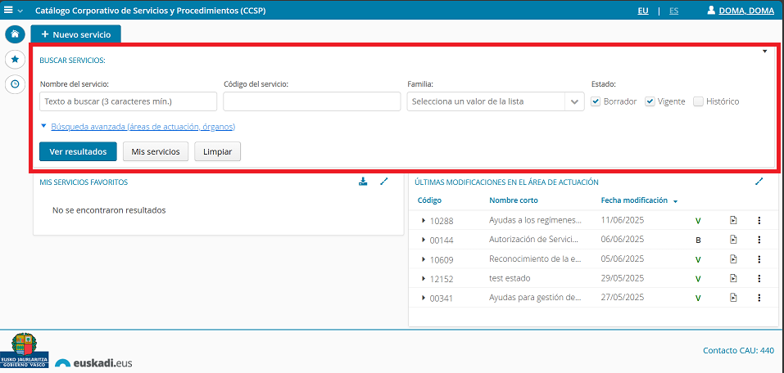This screenshot has width=784, height=373.
Task: Expand row for service code 10288
Action: [424, 220]
